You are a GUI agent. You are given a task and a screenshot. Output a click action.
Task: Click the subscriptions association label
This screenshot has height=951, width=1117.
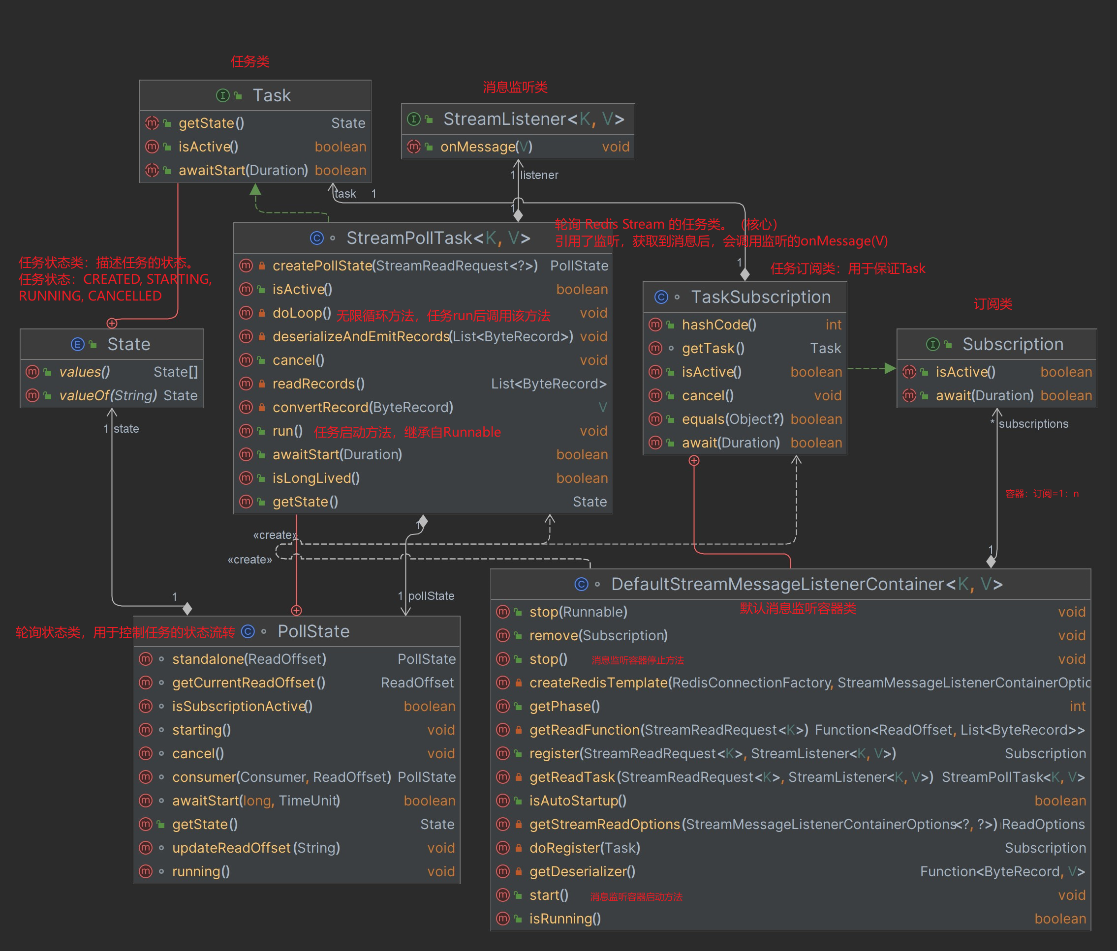pos(1033,424)
